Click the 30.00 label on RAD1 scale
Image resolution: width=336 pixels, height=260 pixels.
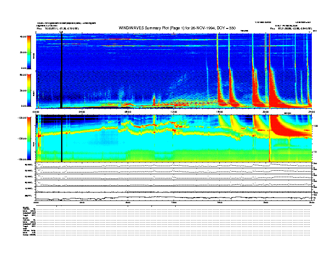(x=23, y=90)
